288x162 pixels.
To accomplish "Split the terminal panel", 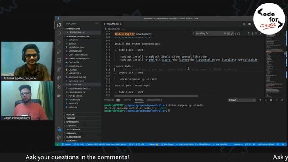I will pyautogui.click(x=266, y=100).
